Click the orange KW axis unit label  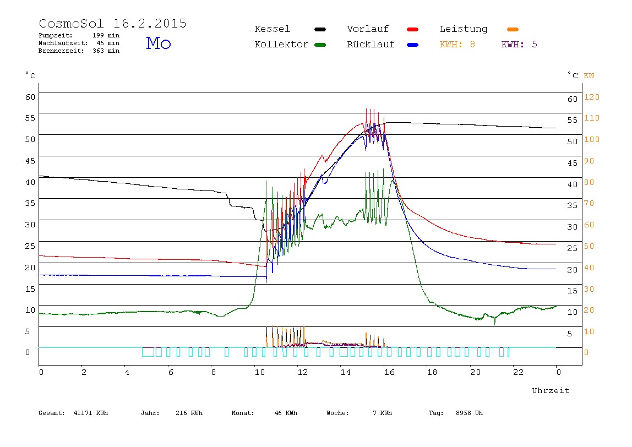589,76
